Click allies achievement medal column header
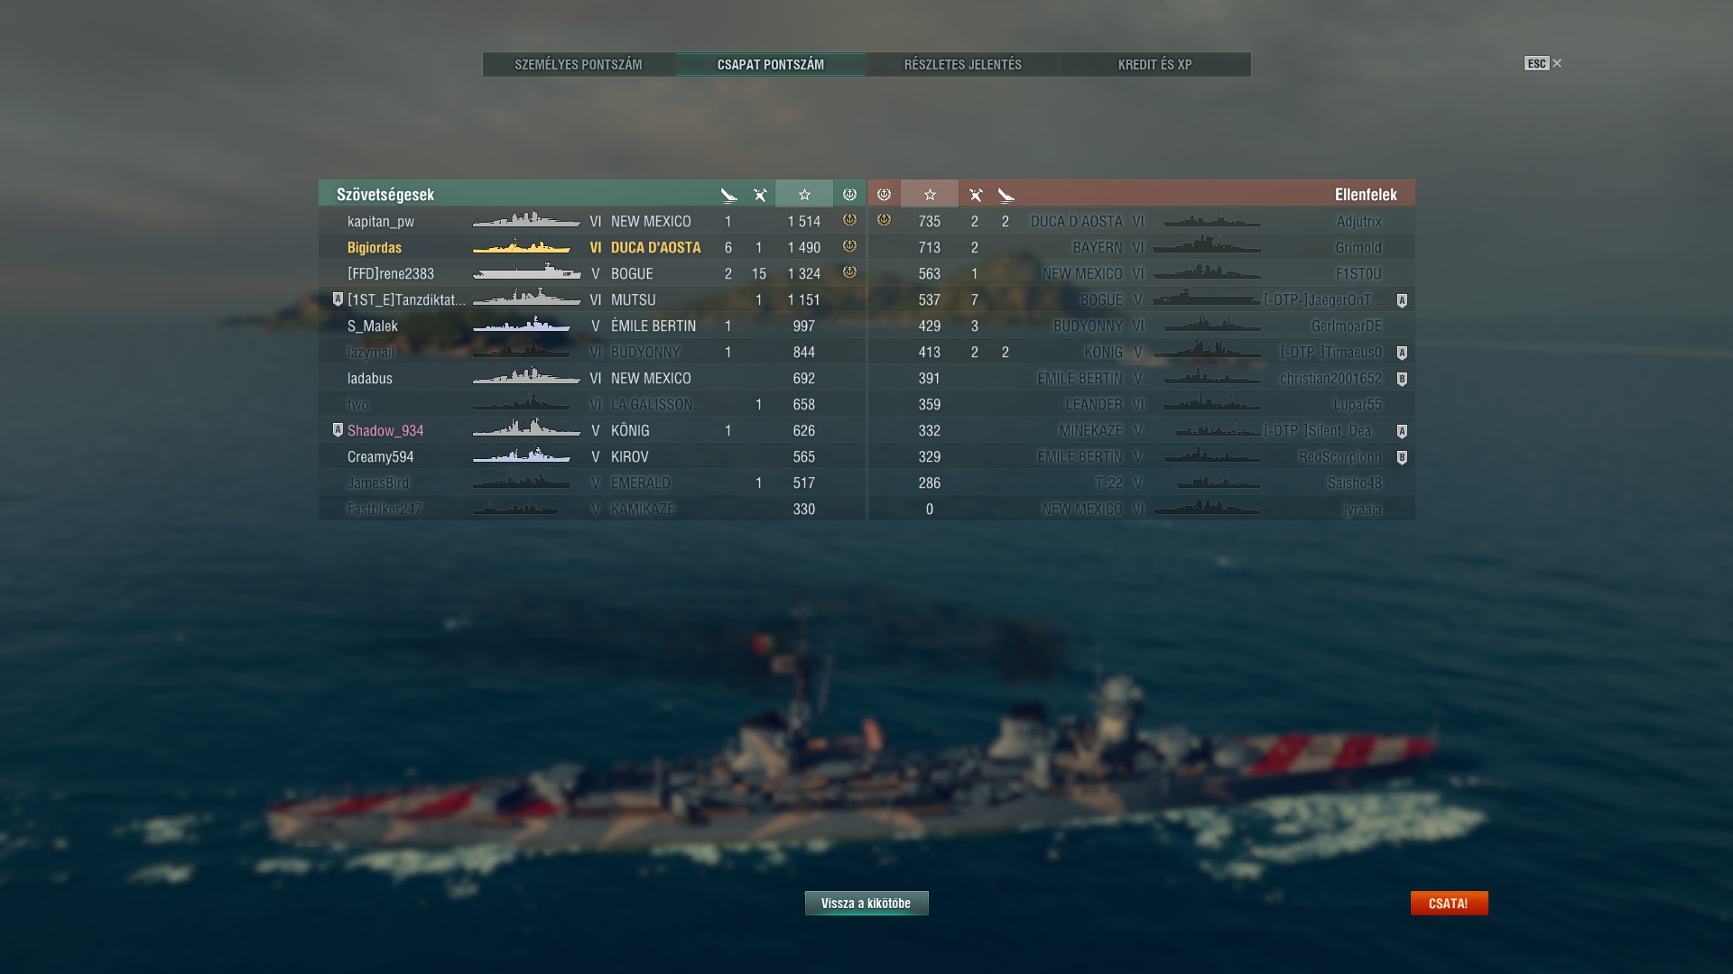Screen dimensions: 1733x974 click(x=849, y=195)
